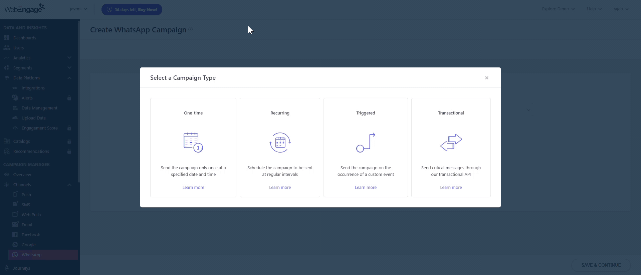The image size is (641, 275).
Task: Select the One-time campaign calendar icon
Action: [x=193, y=143]
